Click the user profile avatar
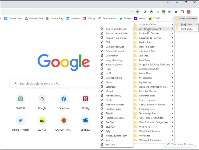Viewport: 199px width, 150px height. pos(188,12)
